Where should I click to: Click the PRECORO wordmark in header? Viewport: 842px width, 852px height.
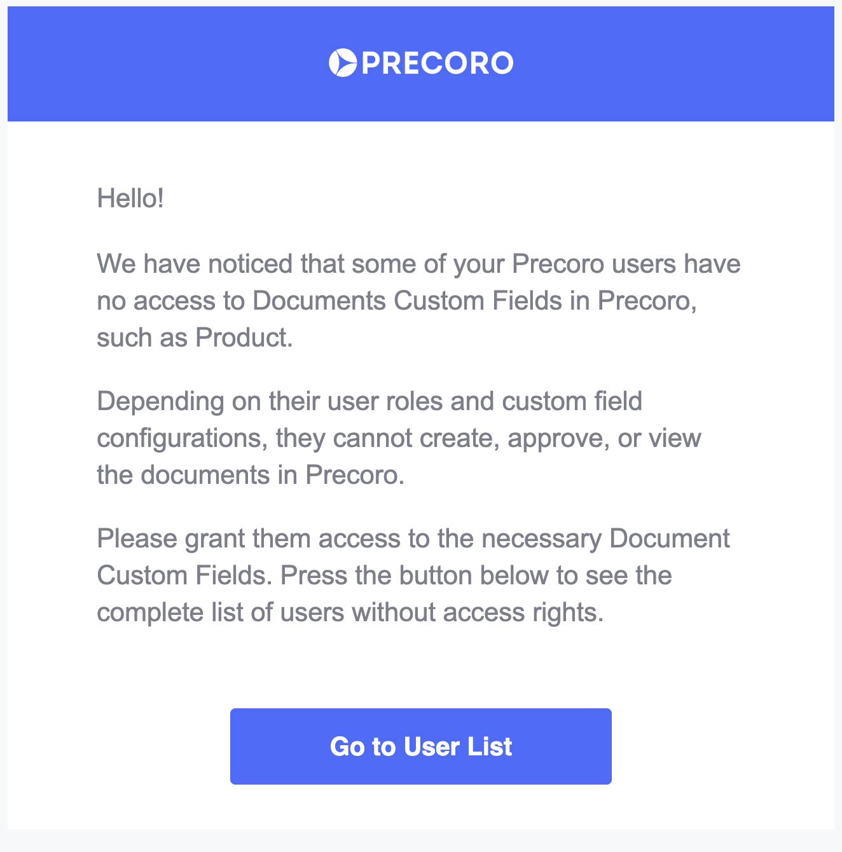pyautogui.click(x=437, y=63)
